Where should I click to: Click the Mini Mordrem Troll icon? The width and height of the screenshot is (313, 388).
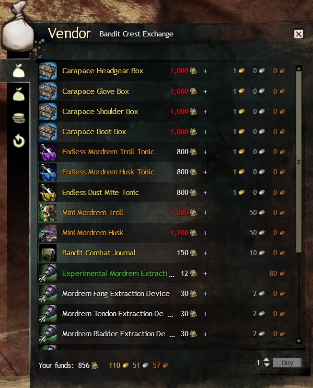(48, 213)
